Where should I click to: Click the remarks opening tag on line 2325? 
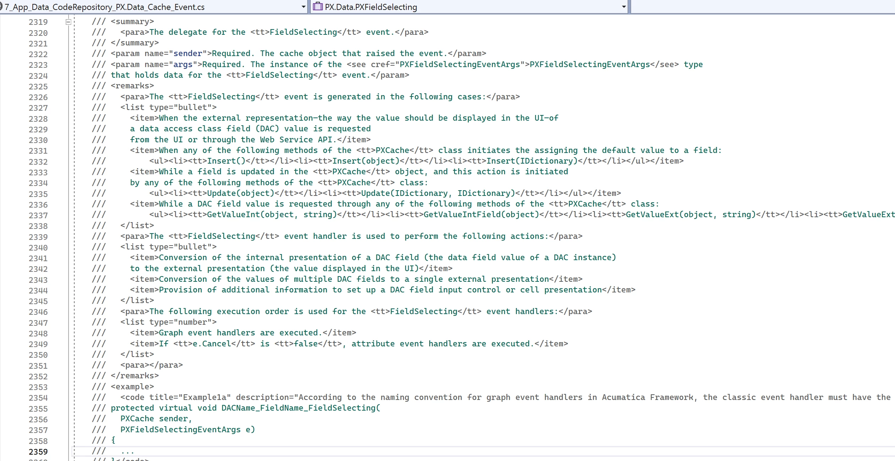coord(132,86)
